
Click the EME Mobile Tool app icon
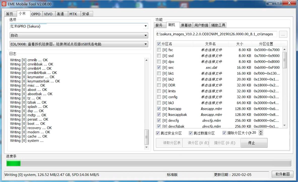coord(4,4)
